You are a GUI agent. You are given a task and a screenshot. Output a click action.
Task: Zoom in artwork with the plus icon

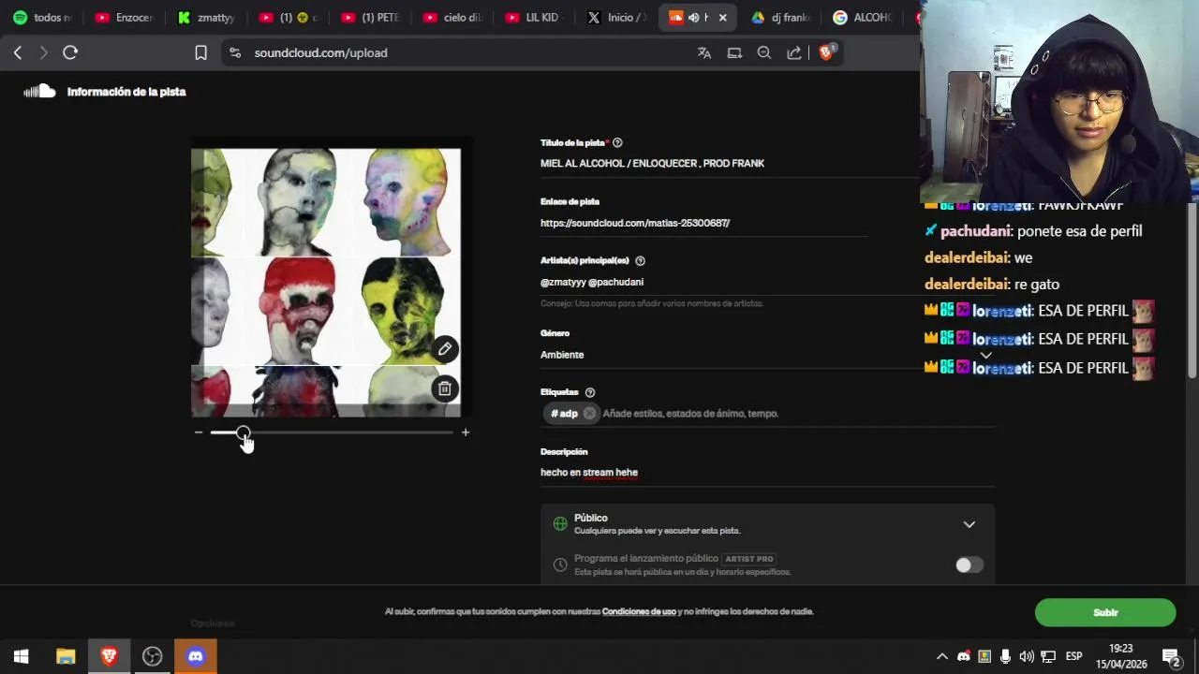pyautogui.click(x=466, y=432)
